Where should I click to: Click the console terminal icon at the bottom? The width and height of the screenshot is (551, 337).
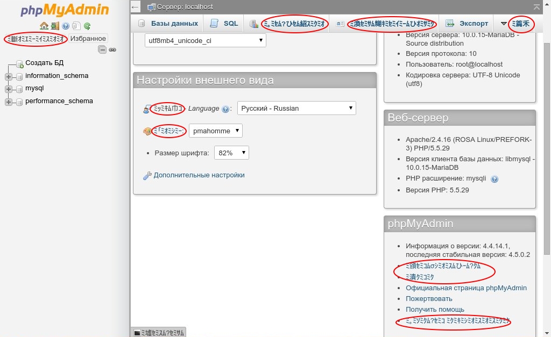coord(137,333)
